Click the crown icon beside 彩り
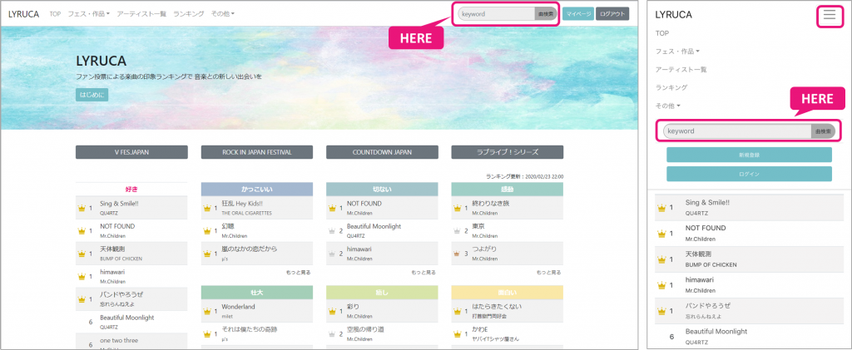 (x=330, y=311)
